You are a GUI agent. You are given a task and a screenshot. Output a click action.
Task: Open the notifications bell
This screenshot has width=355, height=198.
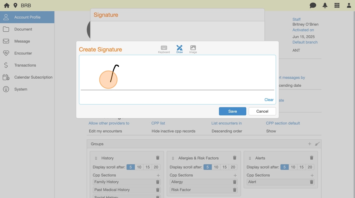[x=325, y=5]
